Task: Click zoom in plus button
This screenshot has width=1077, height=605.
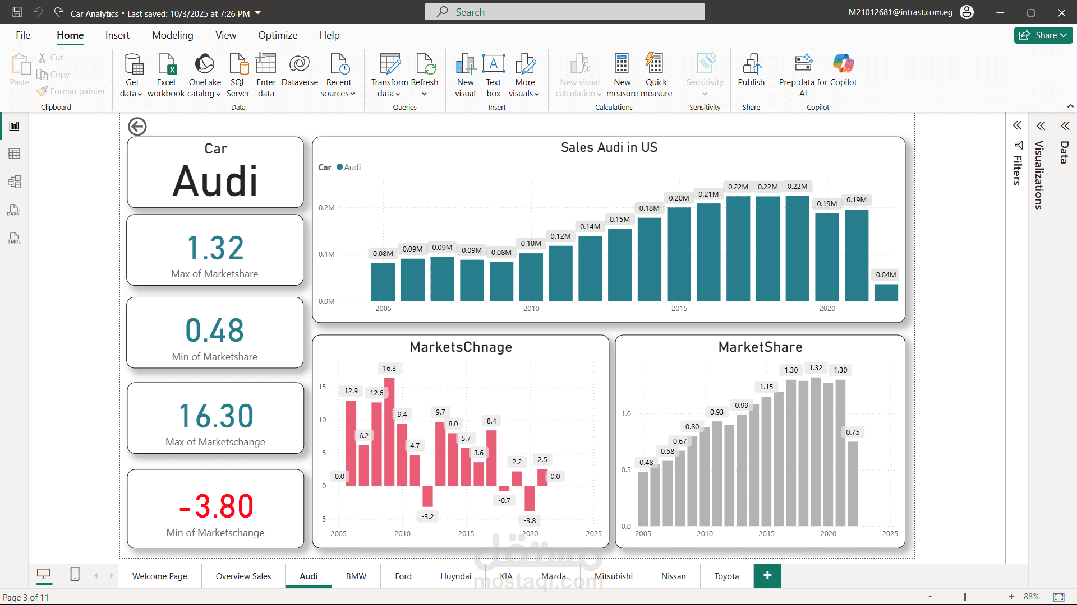Action: [x=1011, y=597]
